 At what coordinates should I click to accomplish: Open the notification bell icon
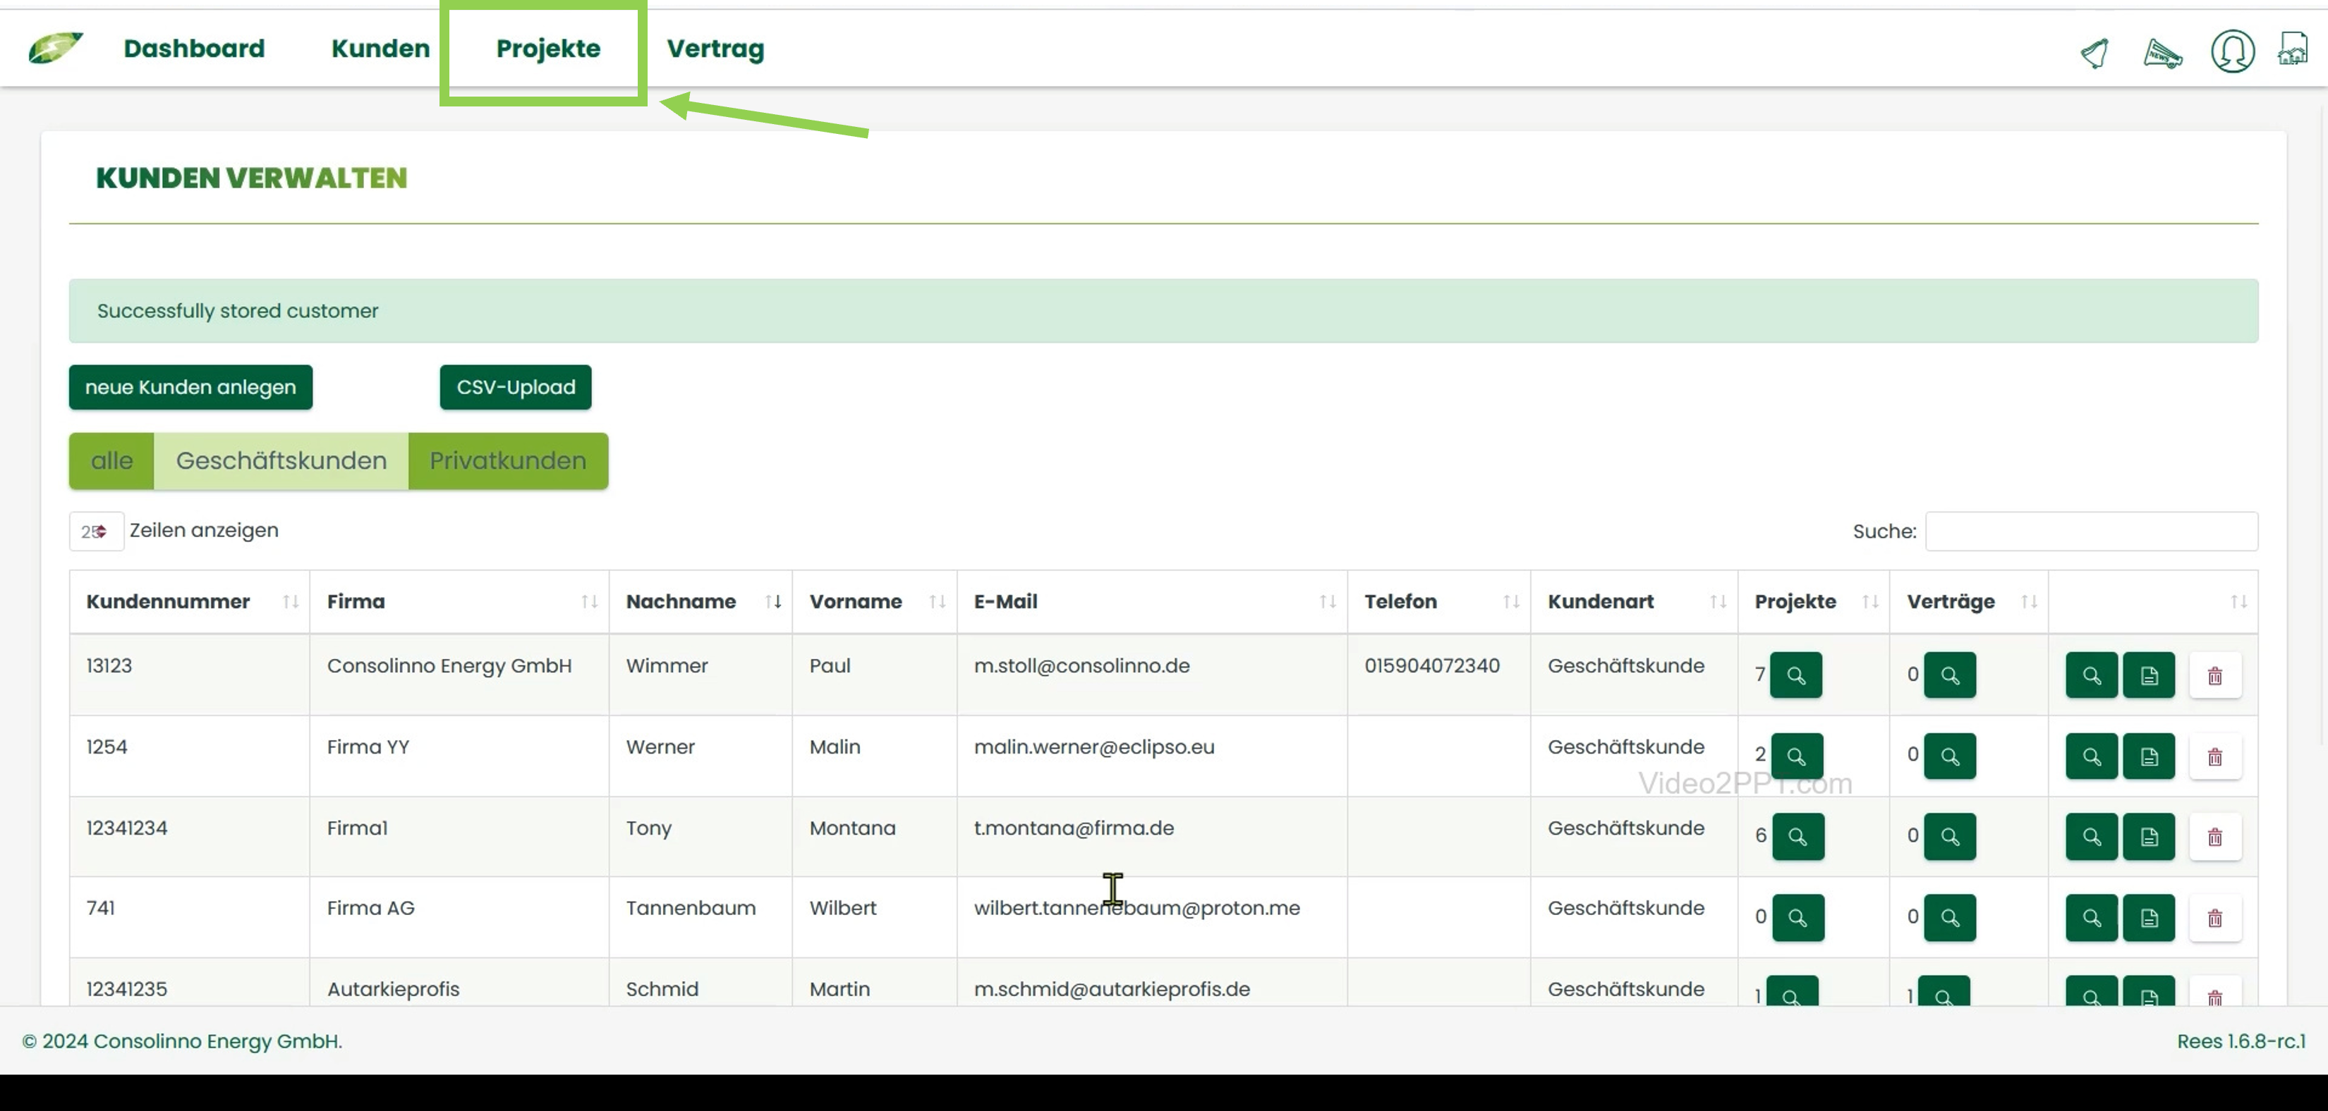[x=2094, y=52]
